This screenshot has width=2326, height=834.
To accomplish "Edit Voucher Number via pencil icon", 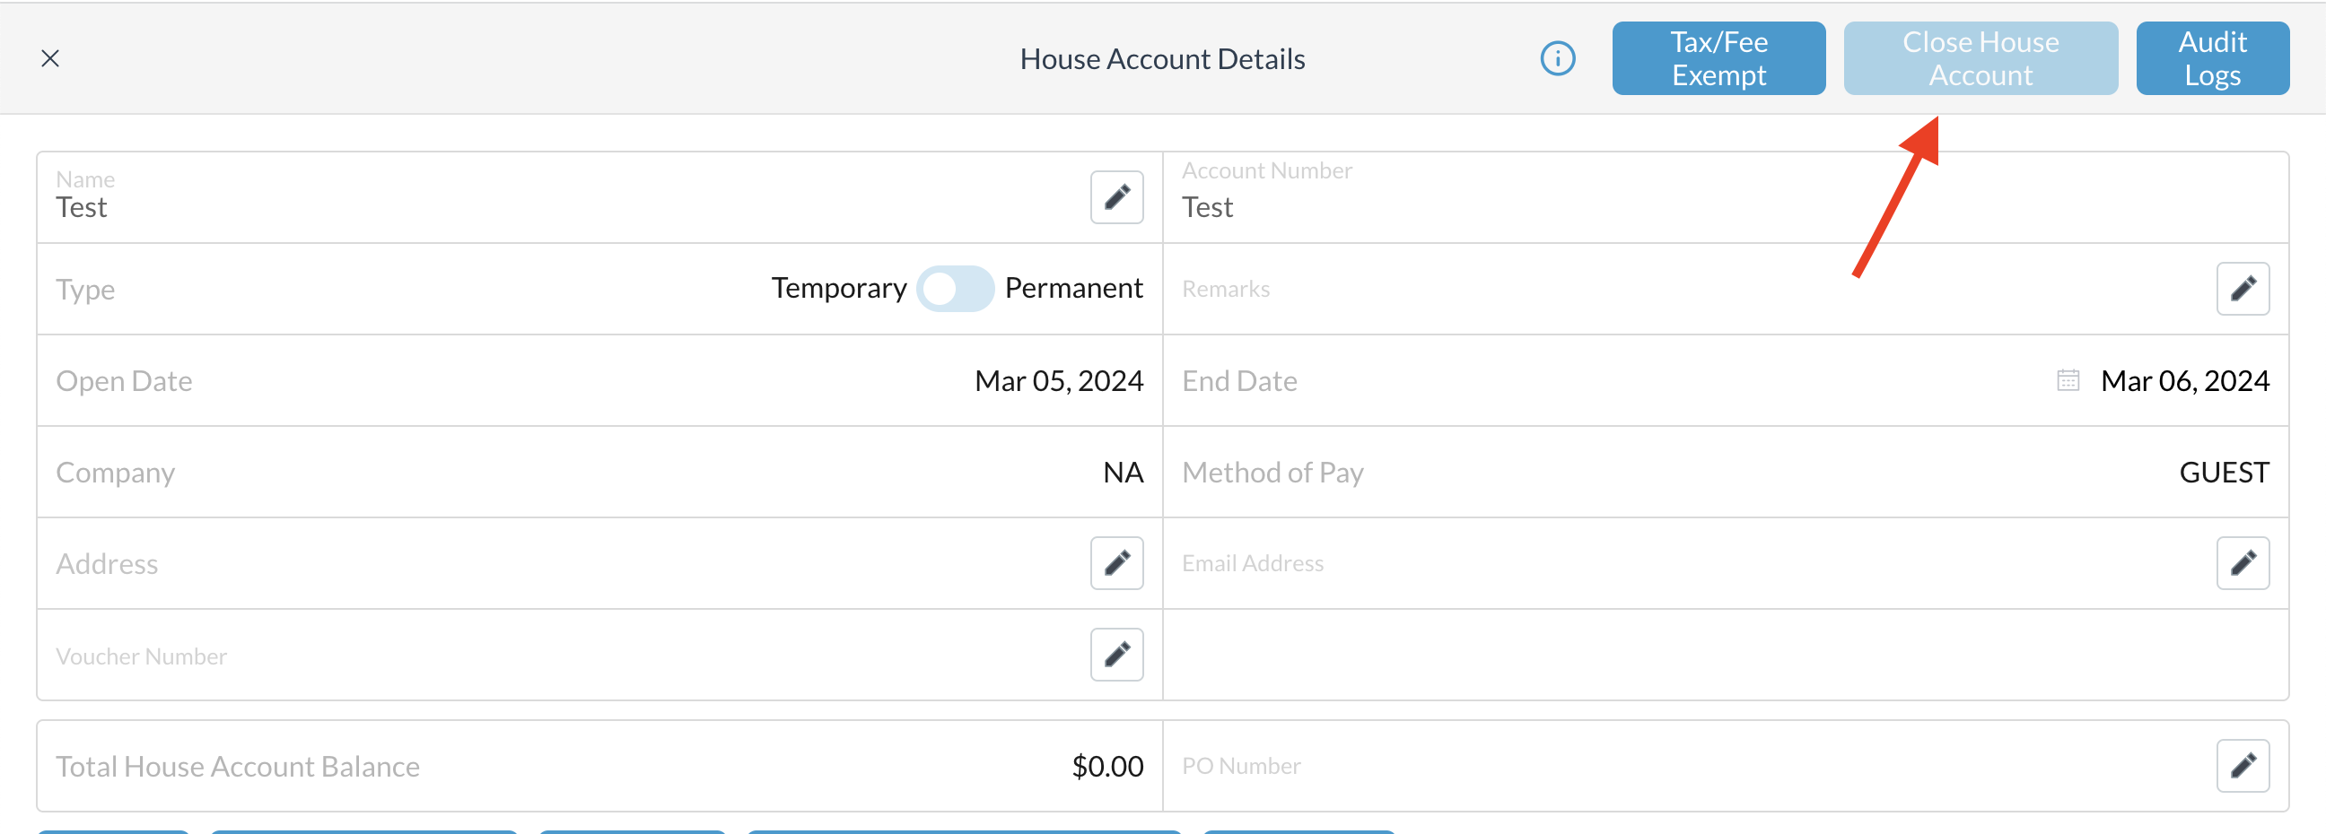I will (x=1117, y=655).
